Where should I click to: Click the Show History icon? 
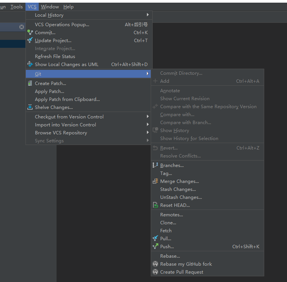click(155, 130)
